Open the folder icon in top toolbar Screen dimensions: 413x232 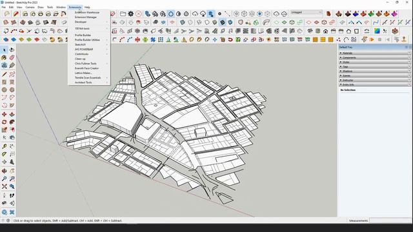point(123,14)
